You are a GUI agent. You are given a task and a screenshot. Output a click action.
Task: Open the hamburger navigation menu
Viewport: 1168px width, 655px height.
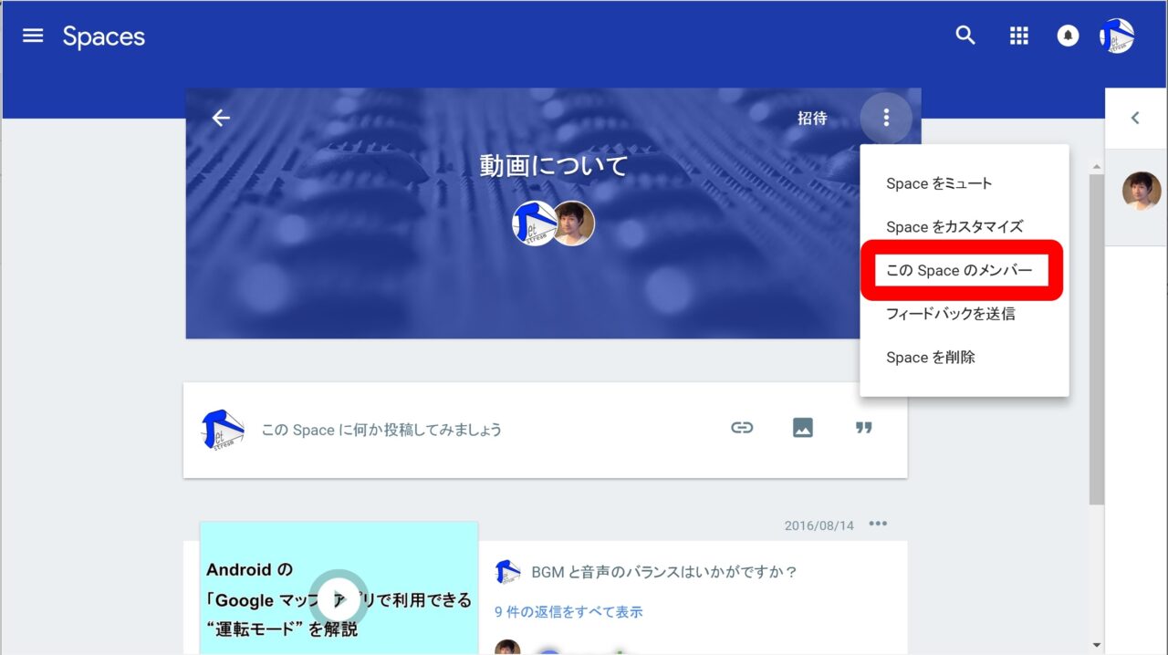(33, 36)
